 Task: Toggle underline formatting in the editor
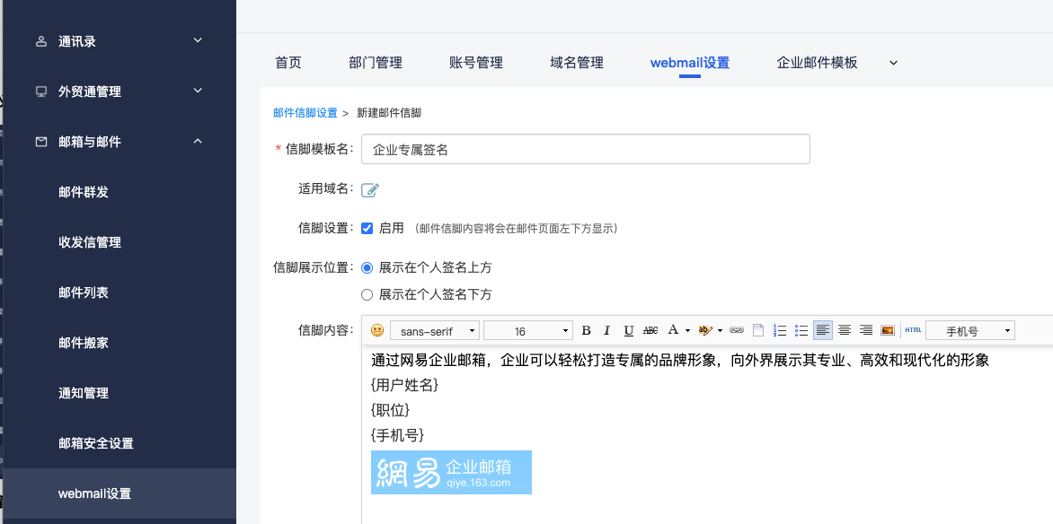pyautogui.click(x=629, y=330)
